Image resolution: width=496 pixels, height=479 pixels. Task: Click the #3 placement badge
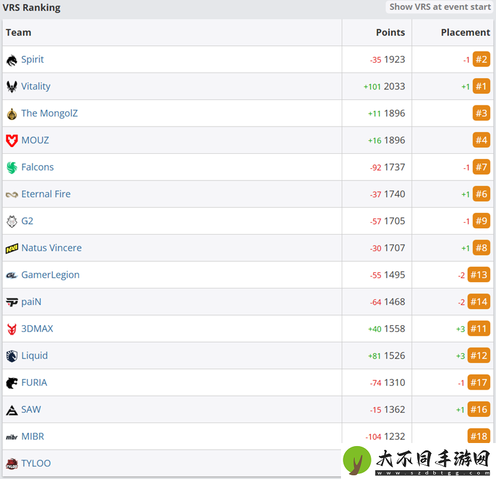click(482, 113)
